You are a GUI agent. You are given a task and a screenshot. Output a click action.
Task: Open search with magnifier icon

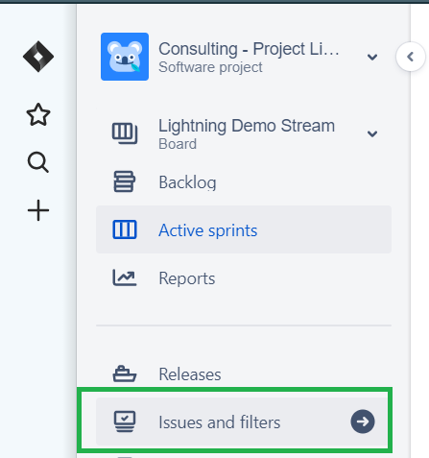point(38,162)
